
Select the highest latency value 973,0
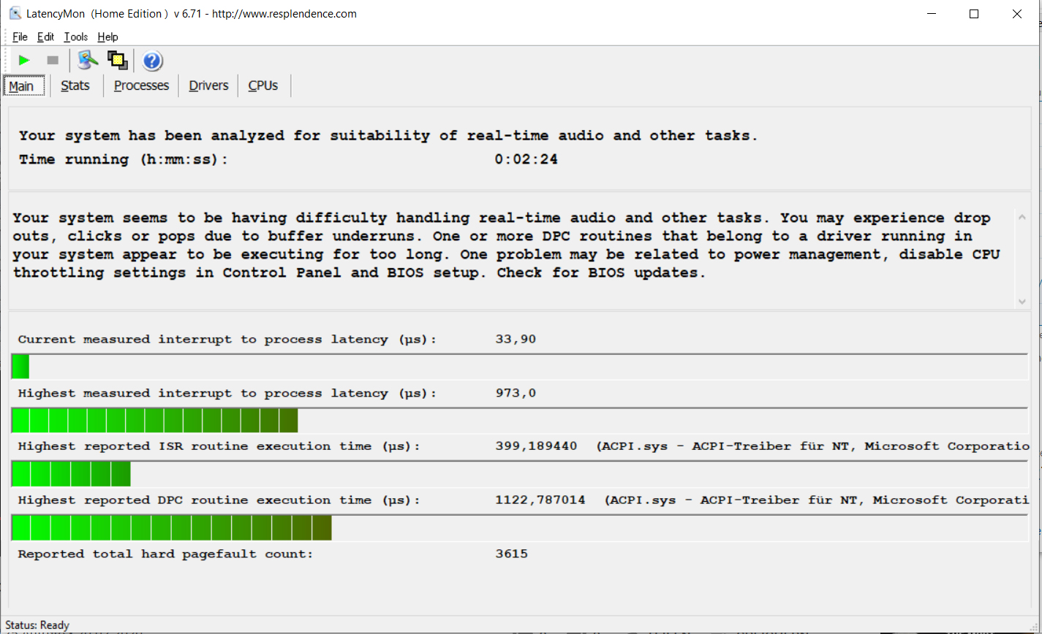tap(516, 393)
